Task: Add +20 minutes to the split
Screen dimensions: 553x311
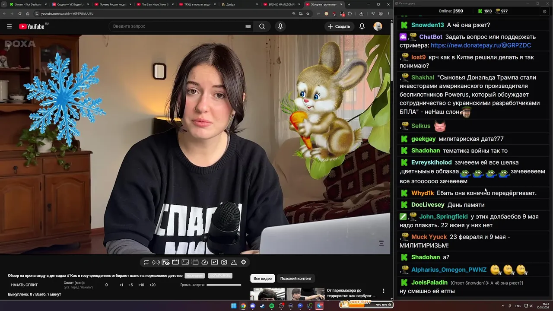Action: tap(153, 285)
